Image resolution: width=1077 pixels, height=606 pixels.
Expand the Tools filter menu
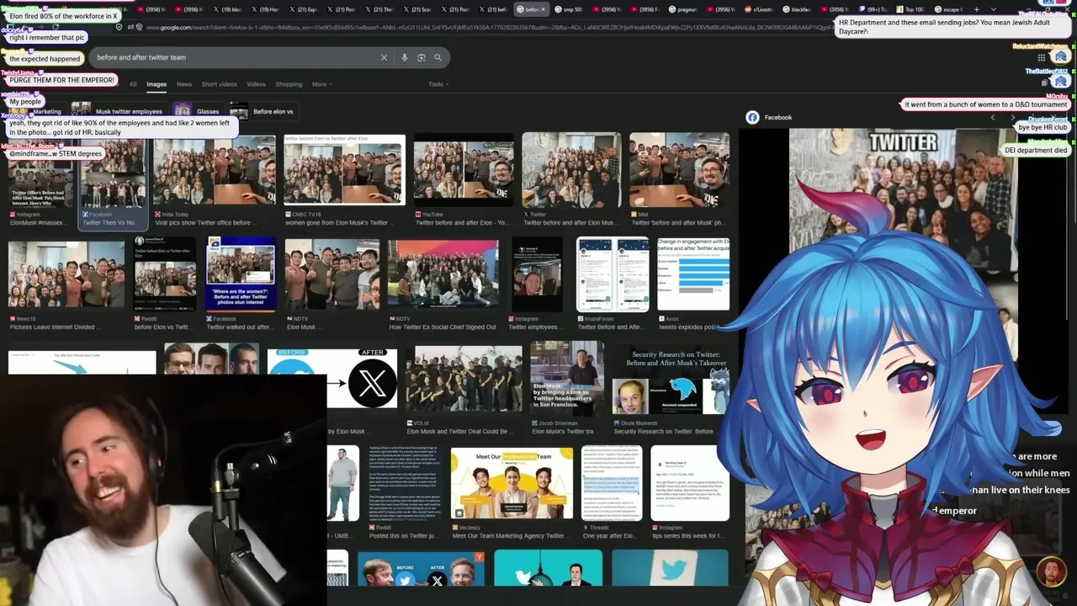pos(438,84)
